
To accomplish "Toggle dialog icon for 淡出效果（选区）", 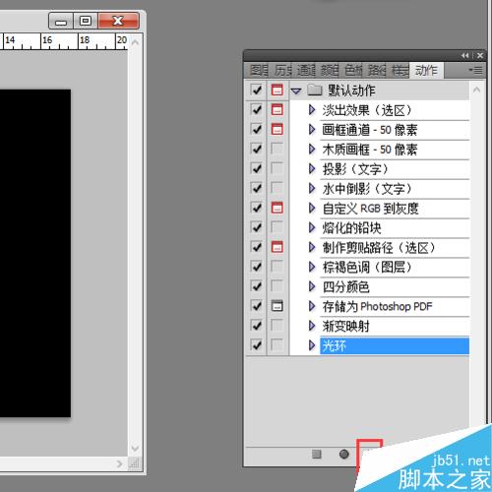I will click(277, 109).
